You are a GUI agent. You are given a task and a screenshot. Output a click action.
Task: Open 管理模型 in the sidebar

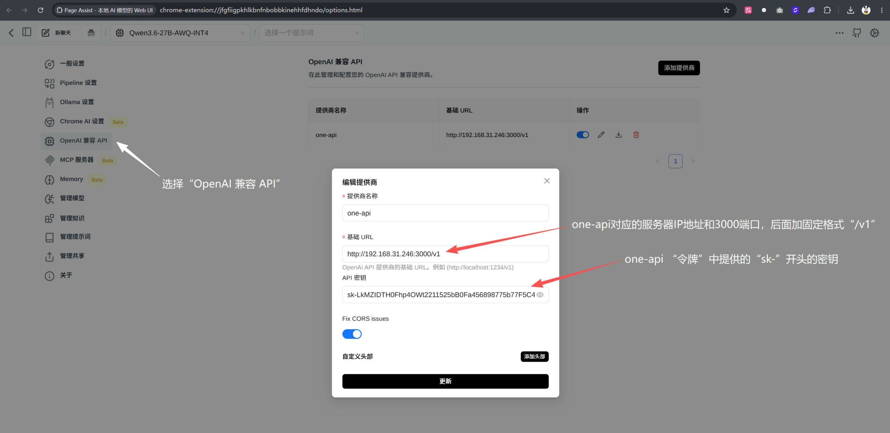tap(65, 198)
